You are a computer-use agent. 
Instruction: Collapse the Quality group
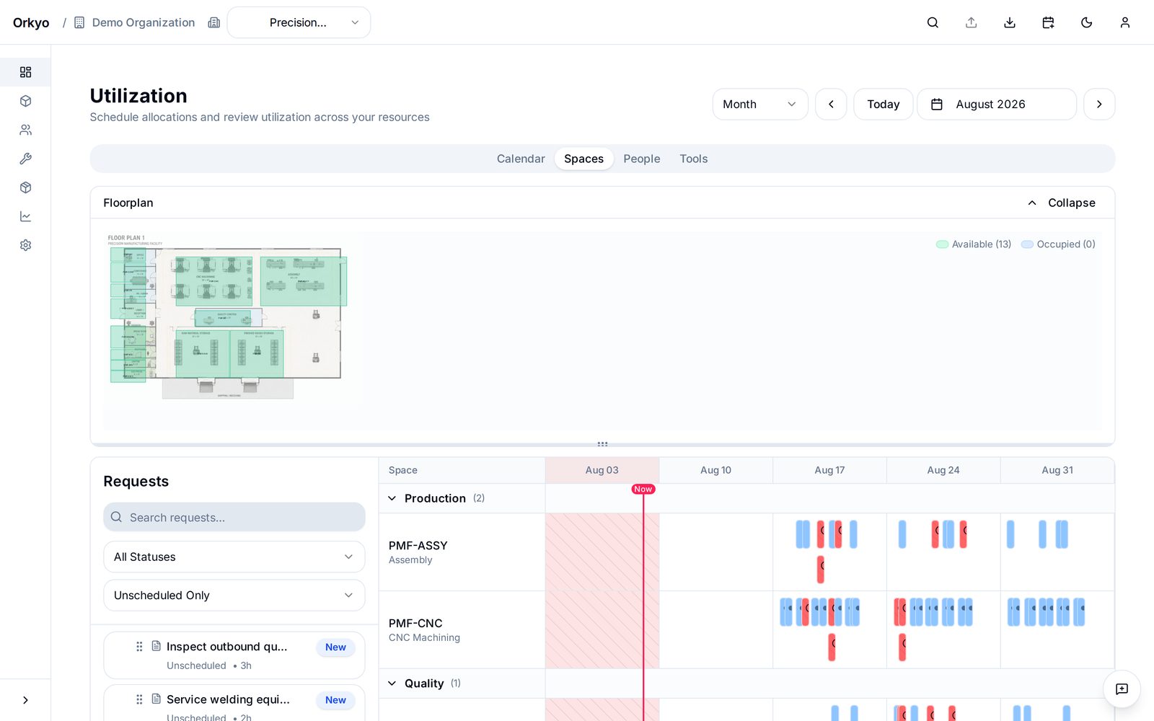coord(392,684)
